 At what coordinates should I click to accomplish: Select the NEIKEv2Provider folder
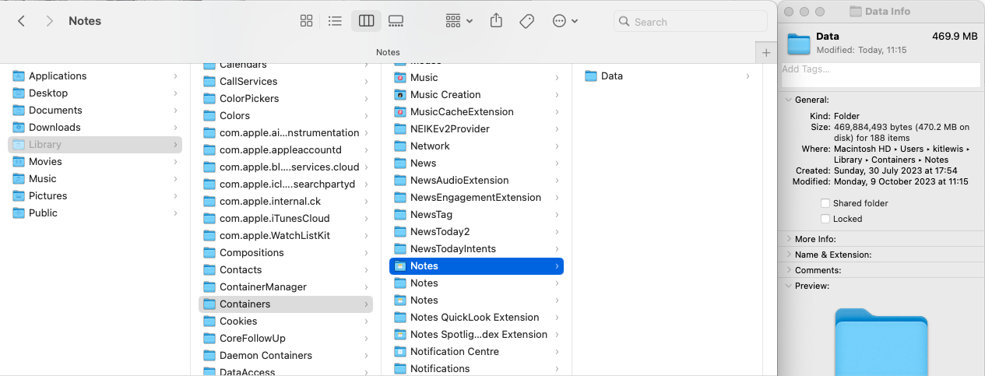pos(477,128)
